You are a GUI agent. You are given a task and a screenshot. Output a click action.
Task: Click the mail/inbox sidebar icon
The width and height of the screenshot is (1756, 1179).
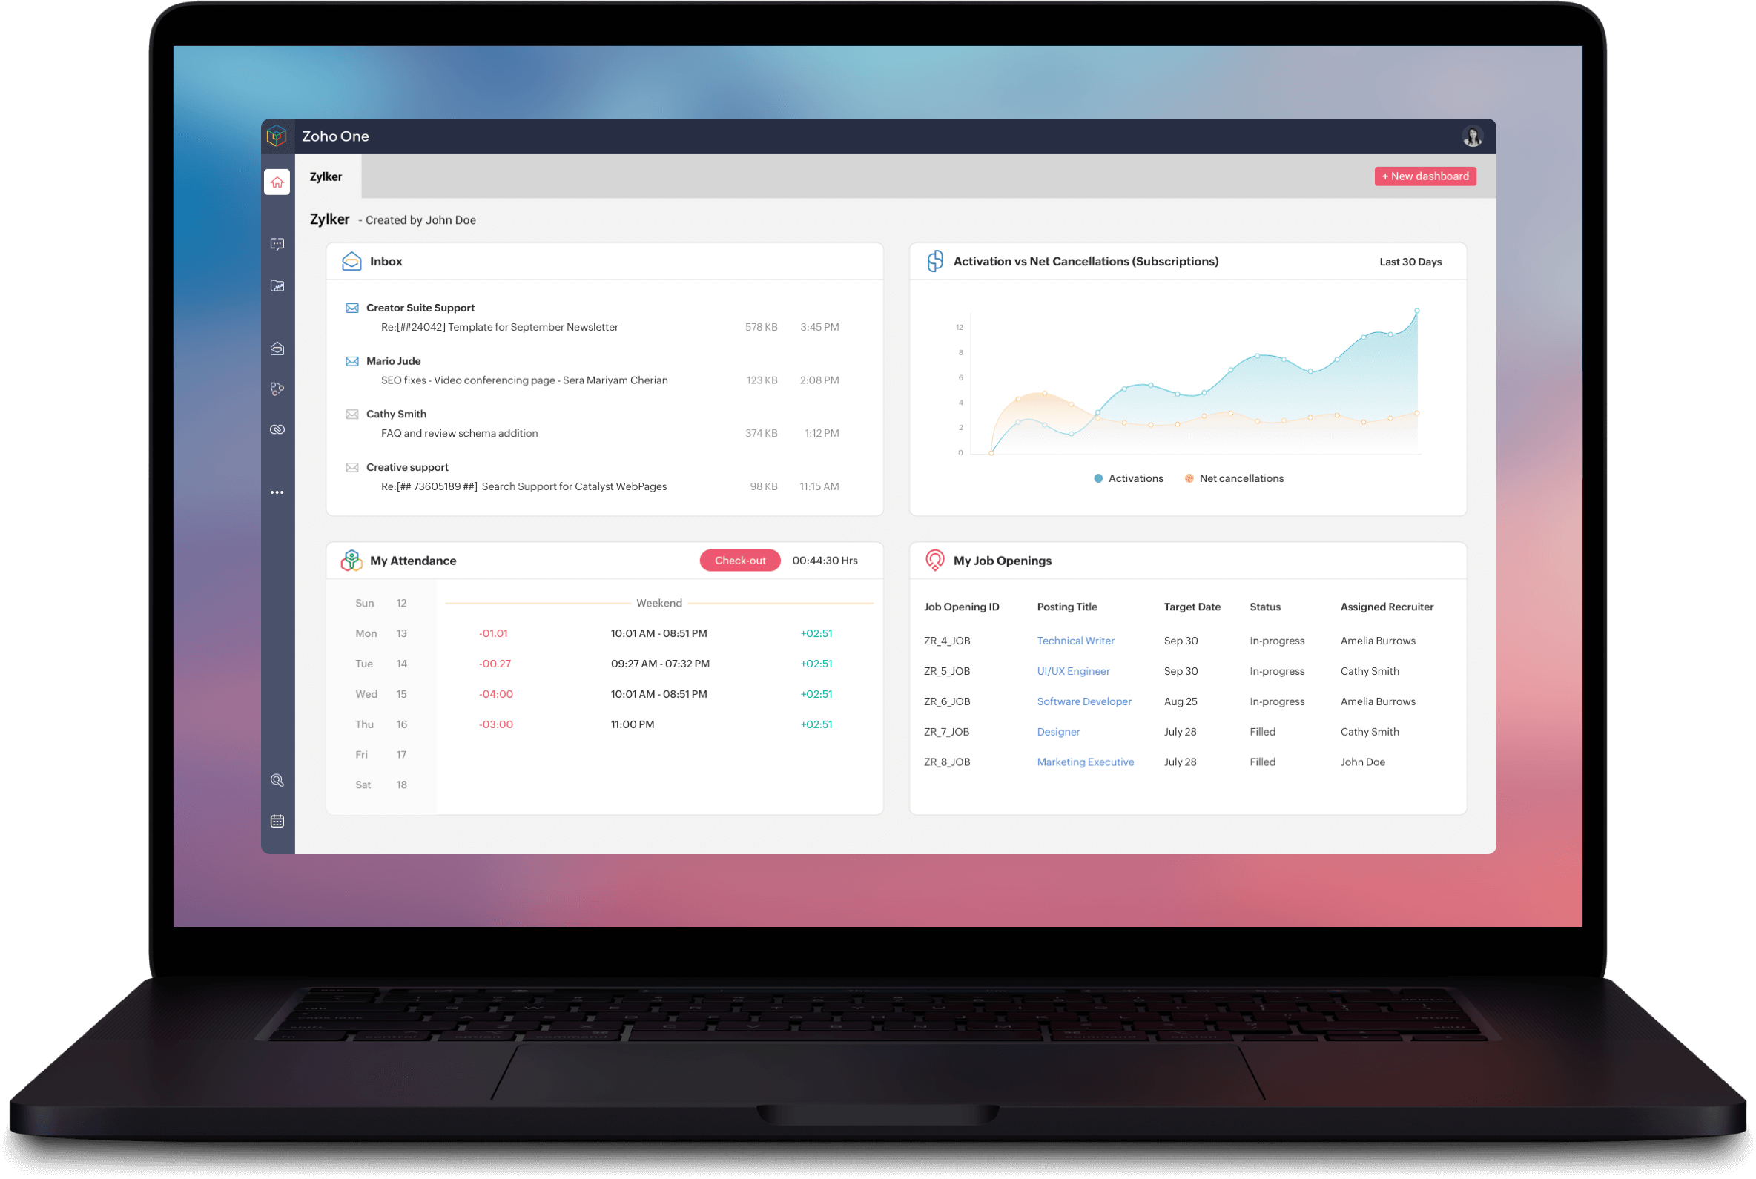(x=277, y=347)
